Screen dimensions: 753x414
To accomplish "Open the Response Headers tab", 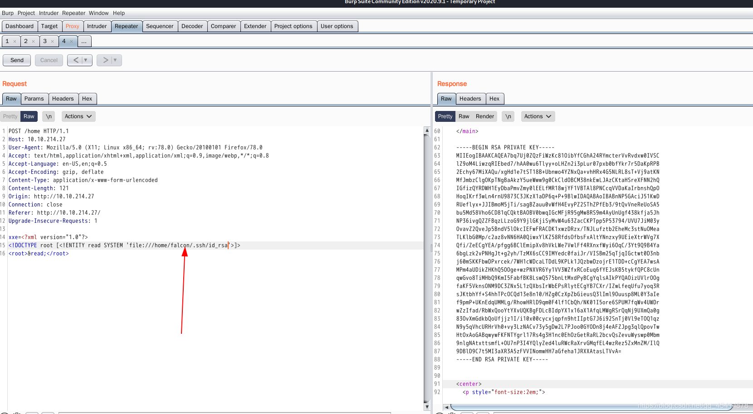I will pos(470,99).
